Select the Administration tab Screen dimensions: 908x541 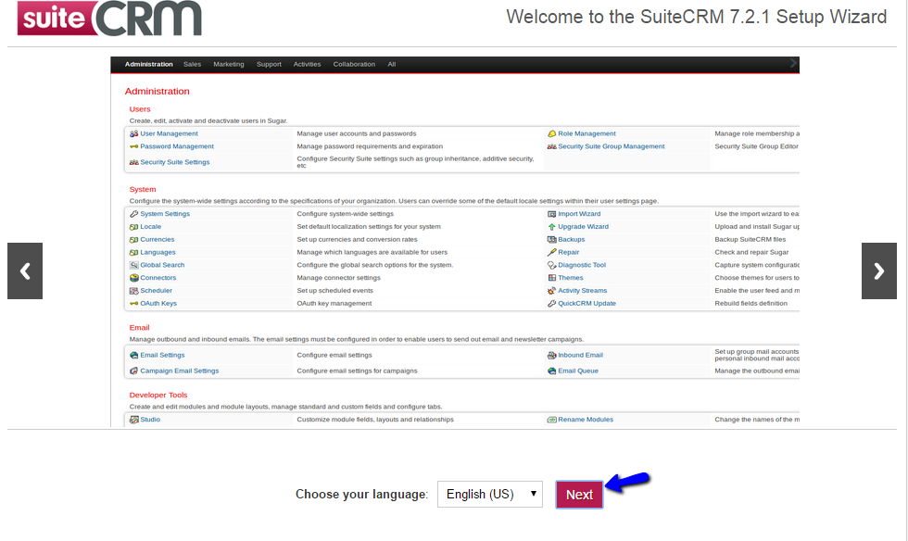click(149, 64)
